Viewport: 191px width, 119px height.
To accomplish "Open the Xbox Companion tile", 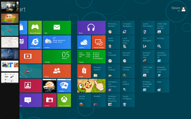I will (x=64, y=100).
